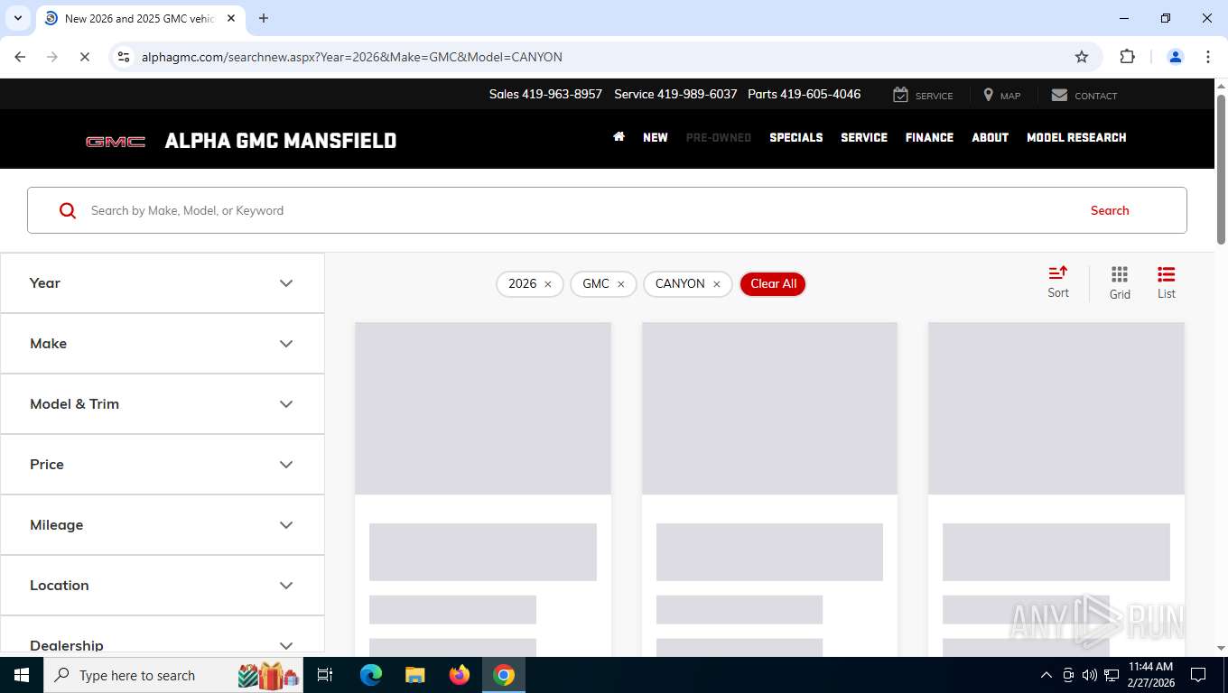Open the Sort options
This screenshot has width=1228, height=693.
[1058, 282]
